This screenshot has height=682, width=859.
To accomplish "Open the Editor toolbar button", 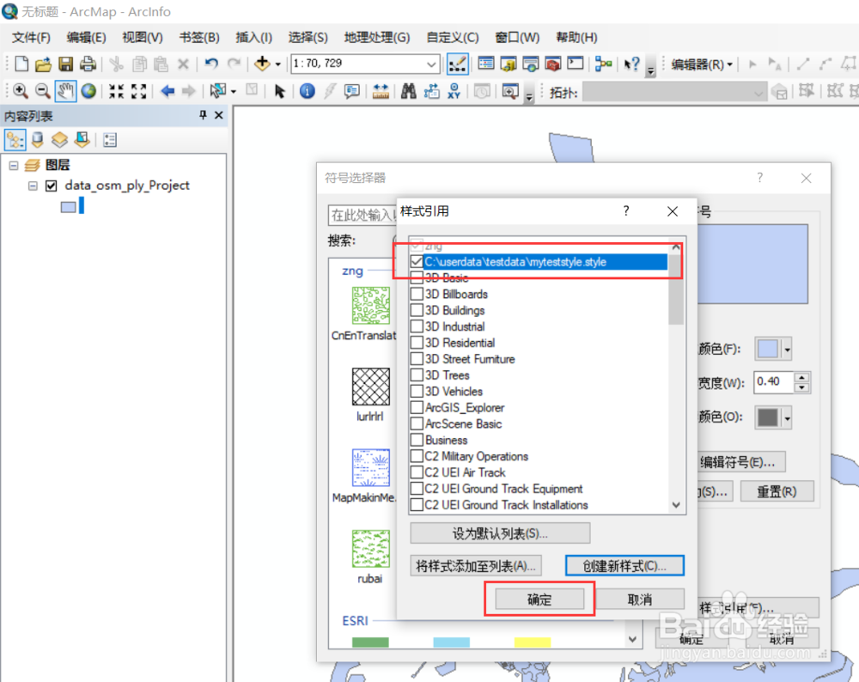I will [458, 64].
